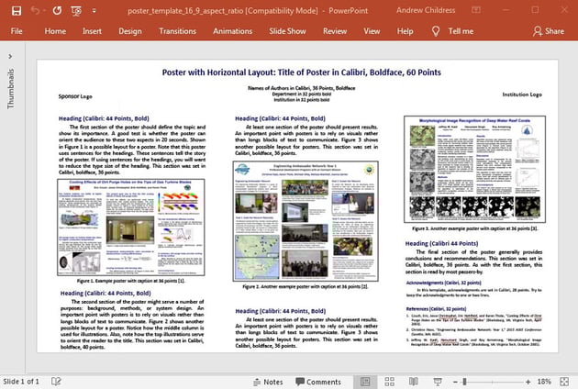Click the Redo/Repeat icon
This screenshot has height=389, width=578.
58,11
